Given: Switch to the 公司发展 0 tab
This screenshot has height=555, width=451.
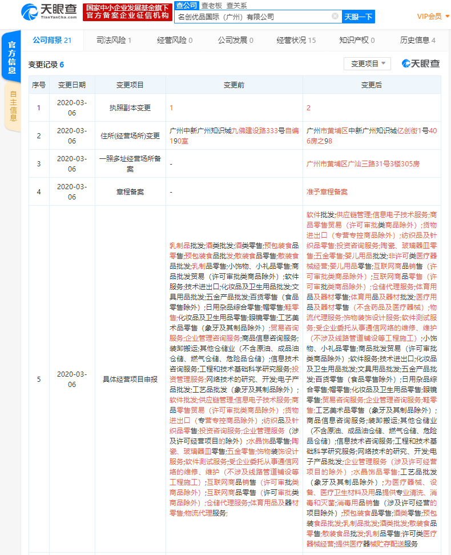Looking at the screenshot, I should 235,40.
